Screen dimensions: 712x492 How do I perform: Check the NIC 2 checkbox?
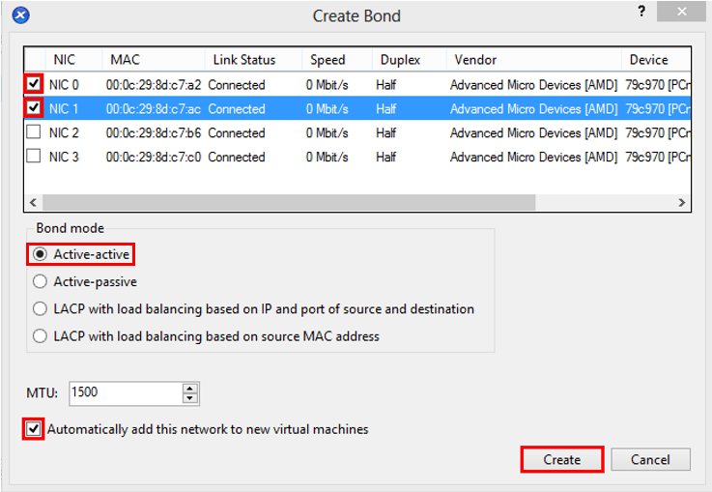35,132
